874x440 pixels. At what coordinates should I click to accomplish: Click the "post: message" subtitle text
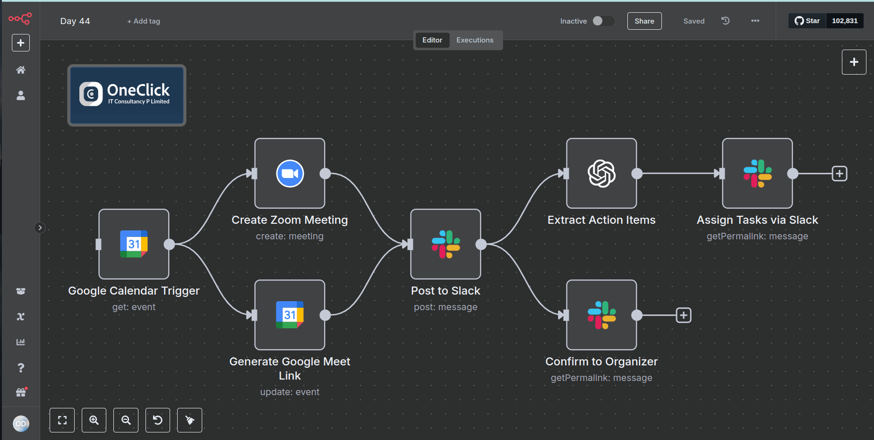click(446, 307)
